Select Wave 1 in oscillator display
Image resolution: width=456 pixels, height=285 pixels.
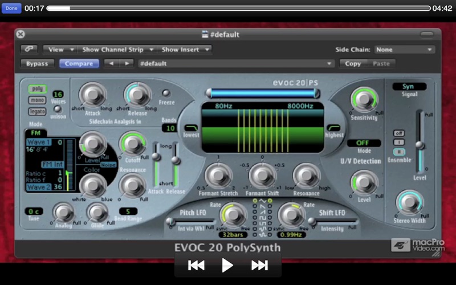39,142
